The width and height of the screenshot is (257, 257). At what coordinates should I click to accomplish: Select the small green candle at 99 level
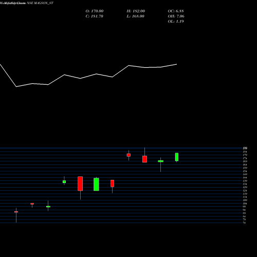coord(48,207)
